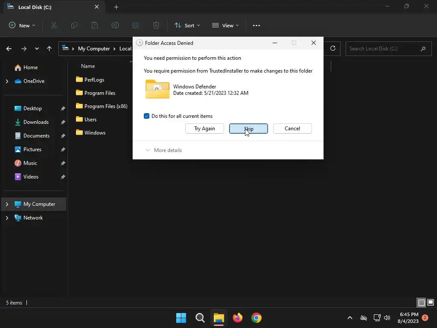Click the Skip button
This screenshot has width=437, height=328.
coord(248,129)
